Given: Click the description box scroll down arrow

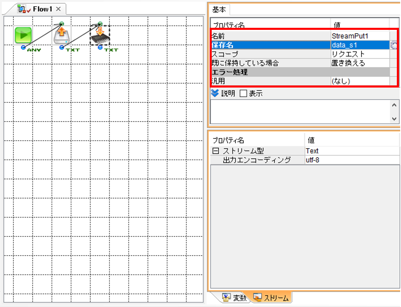Looking at the screenshot, I should click(394, 119).
